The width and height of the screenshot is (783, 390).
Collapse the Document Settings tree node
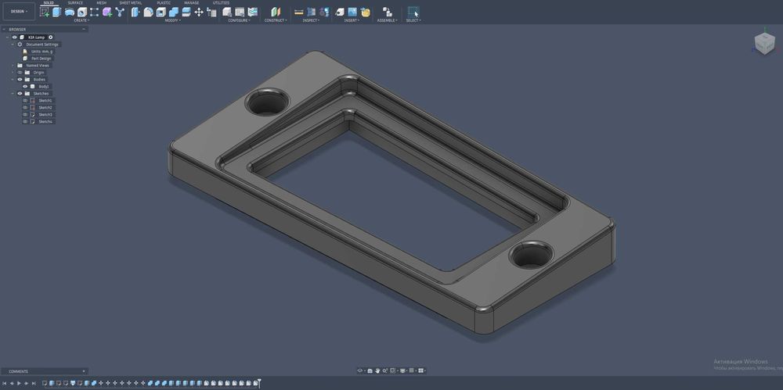[x=13, y=45]
